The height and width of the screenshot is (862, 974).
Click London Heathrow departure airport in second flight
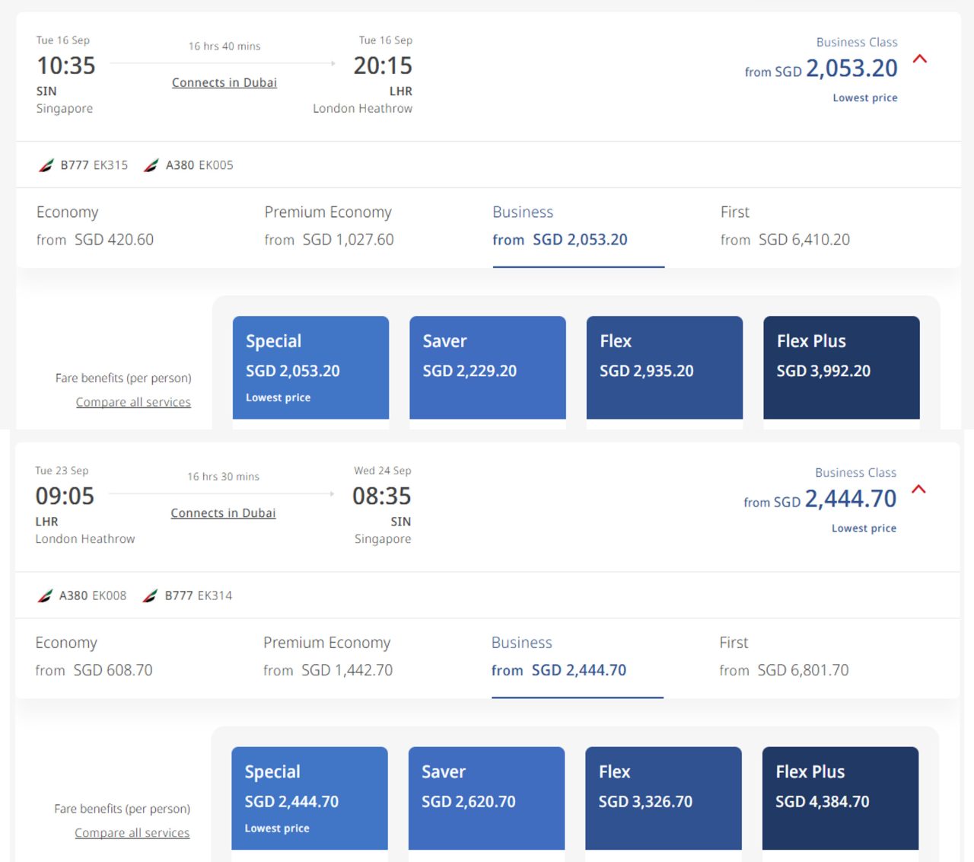(85, 539)
